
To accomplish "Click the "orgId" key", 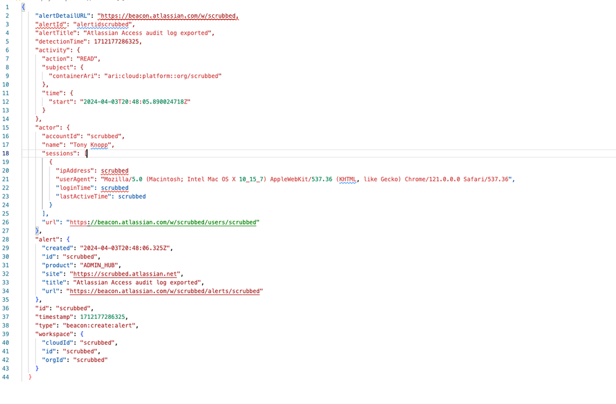I will pyautogui.click(x=55, y=360).
